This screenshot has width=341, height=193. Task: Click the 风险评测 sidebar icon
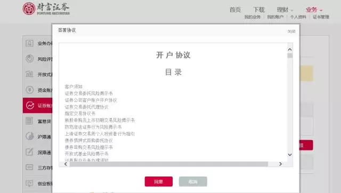30,58
